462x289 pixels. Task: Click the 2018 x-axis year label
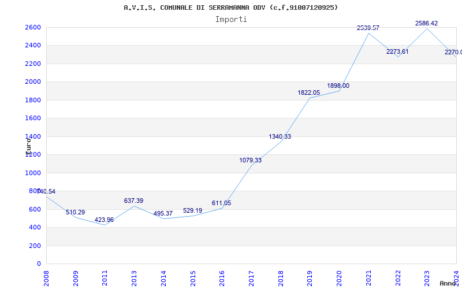pos(281,279)
